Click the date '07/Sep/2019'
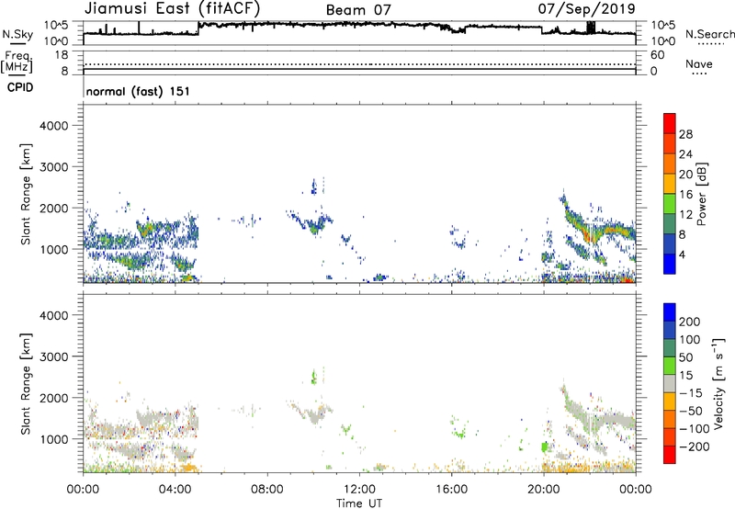Image resolution: width=735 pixels, height=509 pixels. pos(586,8)
